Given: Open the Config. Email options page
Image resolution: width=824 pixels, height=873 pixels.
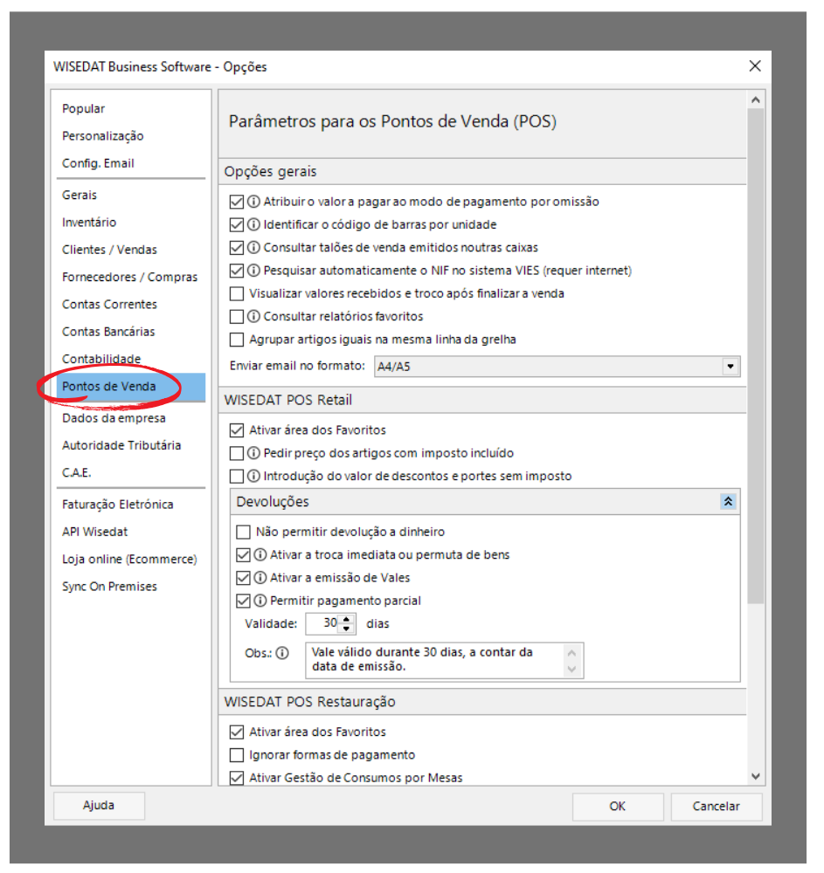Looking at the screenshot, I should [x=98, y=163].
